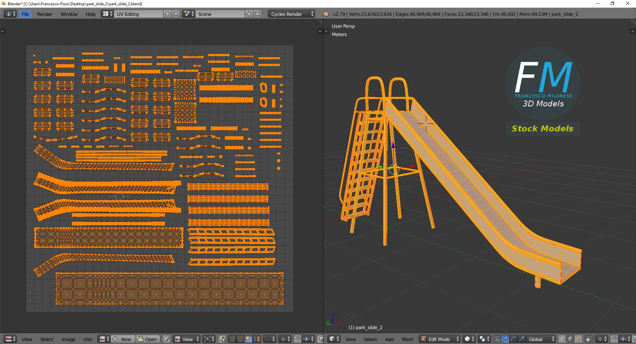The image size is (636, 344).
Task: Click the Open image button
Action: coord(148,339)
